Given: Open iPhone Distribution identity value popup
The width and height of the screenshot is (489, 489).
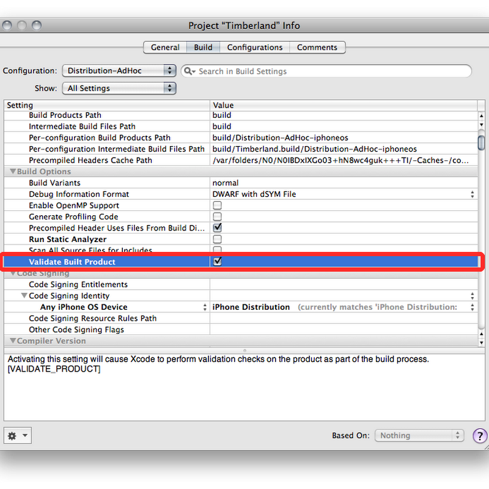Looking at the screenshot, I should [472, 307].
